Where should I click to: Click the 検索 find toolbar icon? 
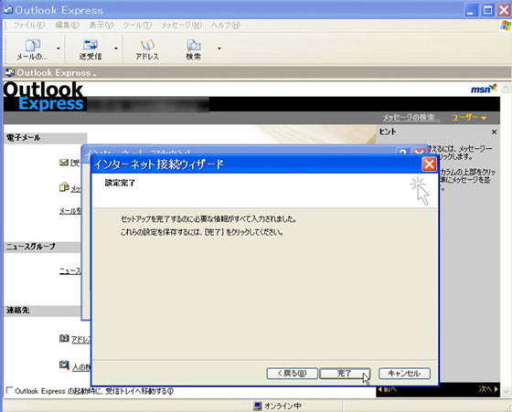tap(193, 49)
